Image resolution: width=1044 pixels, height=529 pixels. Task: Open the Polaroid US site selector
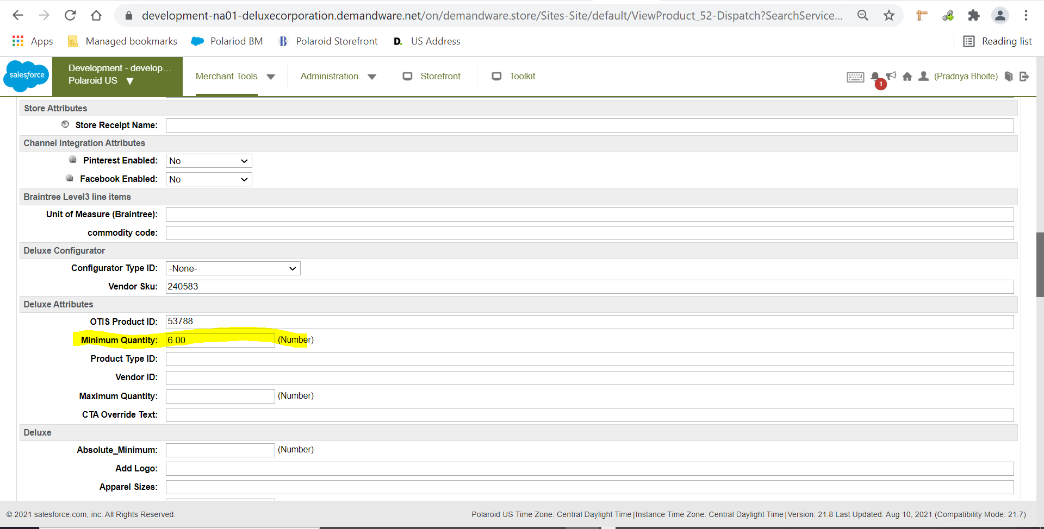point(101,81)
